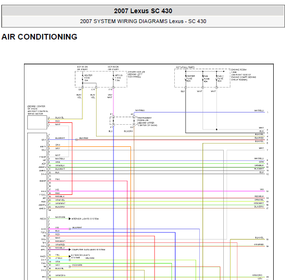This screenshot has height=280, width=285.
Task: Select the 'VIO/WHT' wire label under F11
Action: tap(110, 96)
